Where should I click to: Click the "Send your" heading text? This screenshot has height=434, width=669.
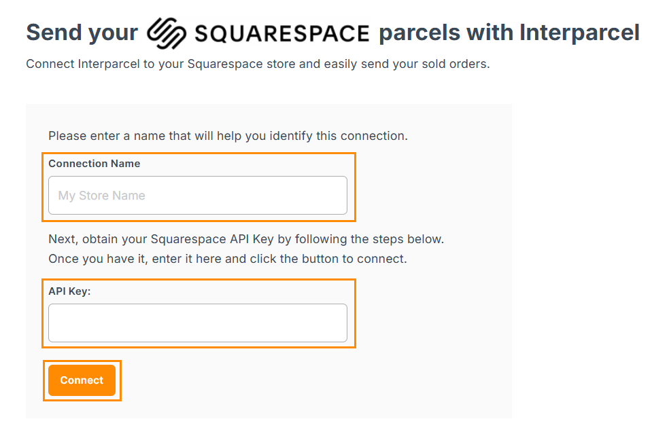82,33
